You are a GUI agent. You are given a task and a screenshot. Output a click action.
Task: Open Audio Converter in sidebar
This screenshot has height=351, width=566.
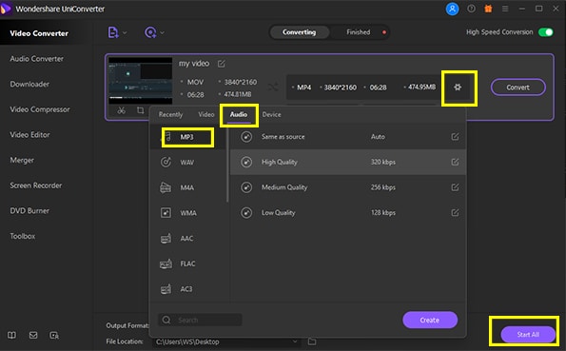point(36,59)
